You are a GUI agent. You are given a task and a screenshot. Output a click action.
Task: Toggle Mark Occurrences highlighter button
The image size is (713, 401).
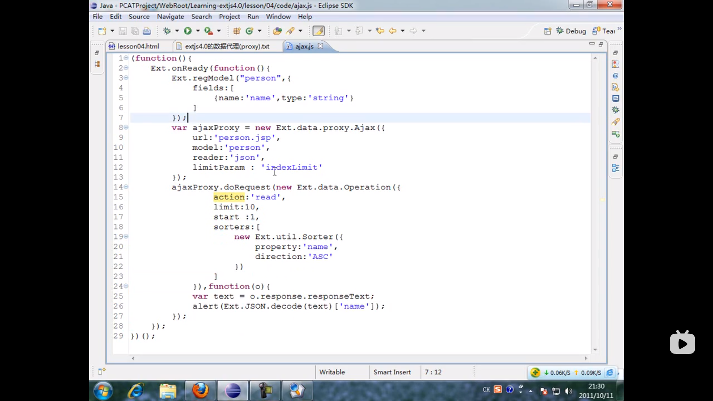318,31
